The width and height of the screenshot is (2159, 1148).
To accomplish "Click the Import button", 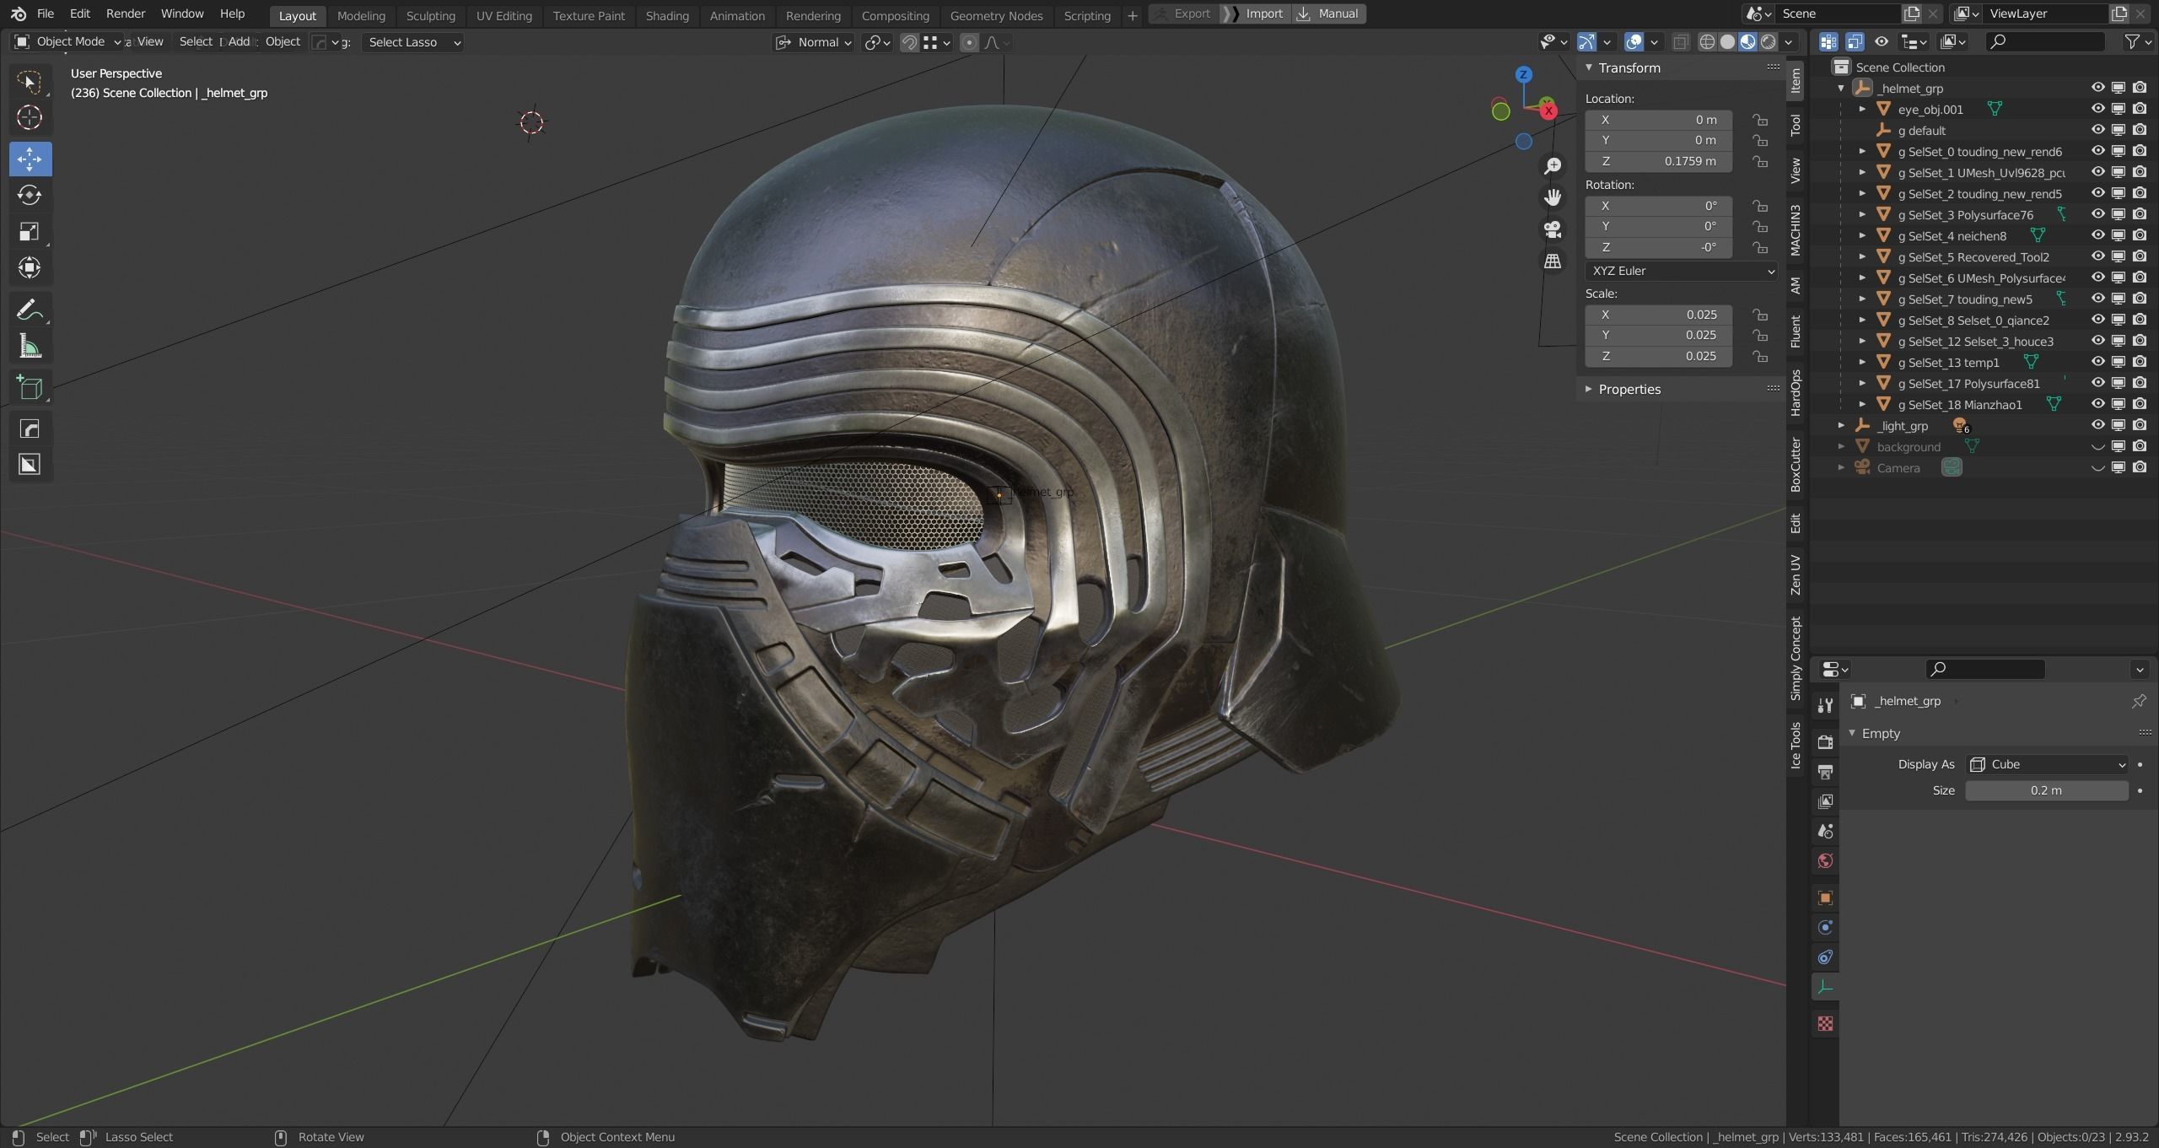I will (x=1256, y=13).
